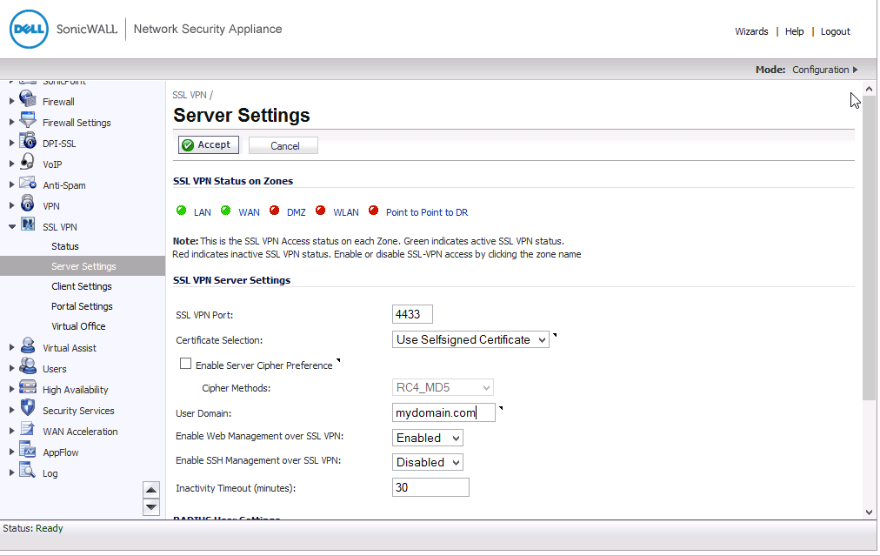Click the Certificate Selection help marker

555,335
